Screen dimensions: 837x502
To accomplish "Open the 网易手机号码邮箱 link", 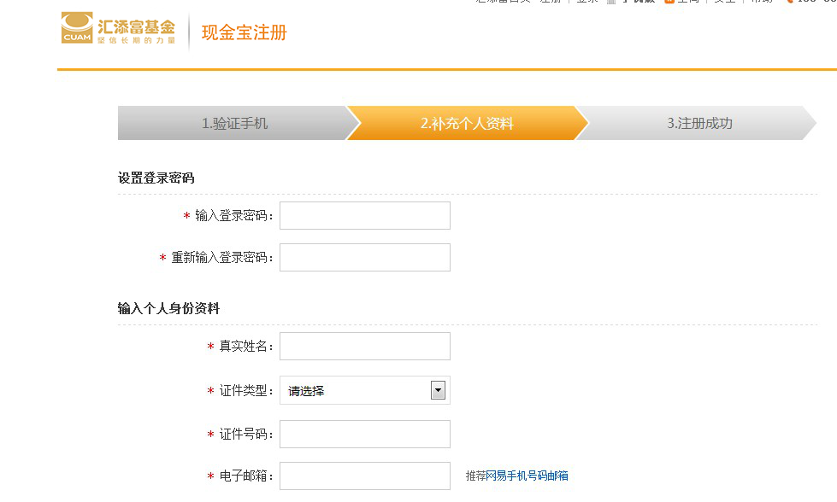I will click(x=527, y=476).
